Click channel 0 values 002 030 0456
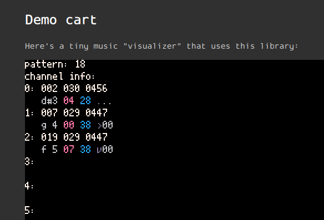This screenshot has width=324, height=220. click(x=74, y=88)
